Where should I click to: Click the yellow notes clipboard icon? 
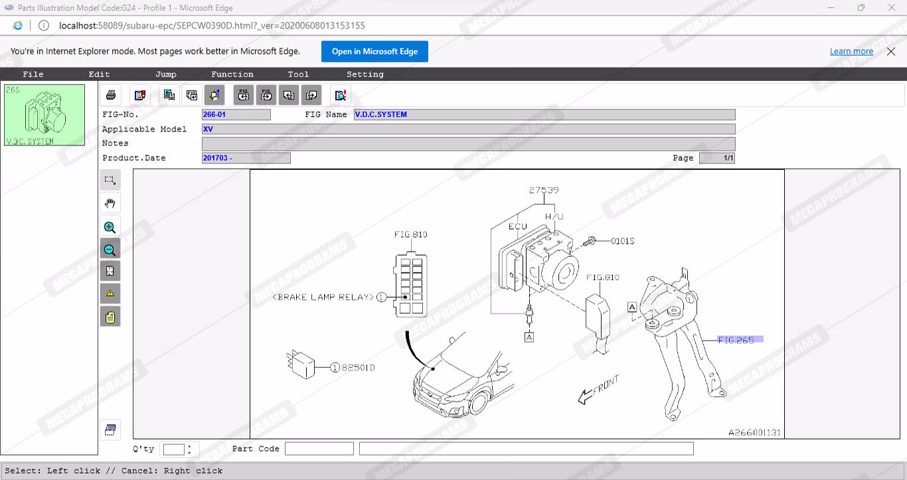(x=110, y=317)
